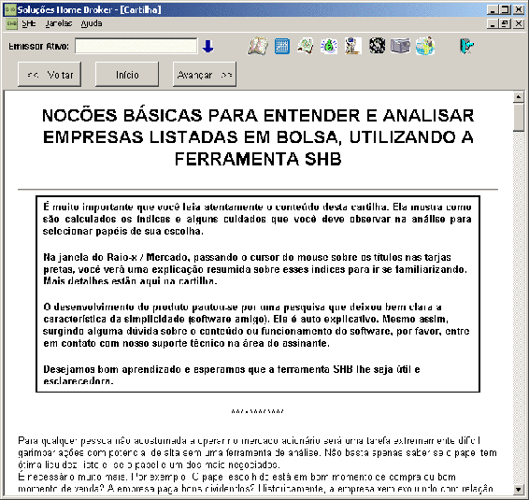Click the Emissor Ativo input field
This screenshot has height=500, width=529.
pyautogui.click(x=136, y=46)
